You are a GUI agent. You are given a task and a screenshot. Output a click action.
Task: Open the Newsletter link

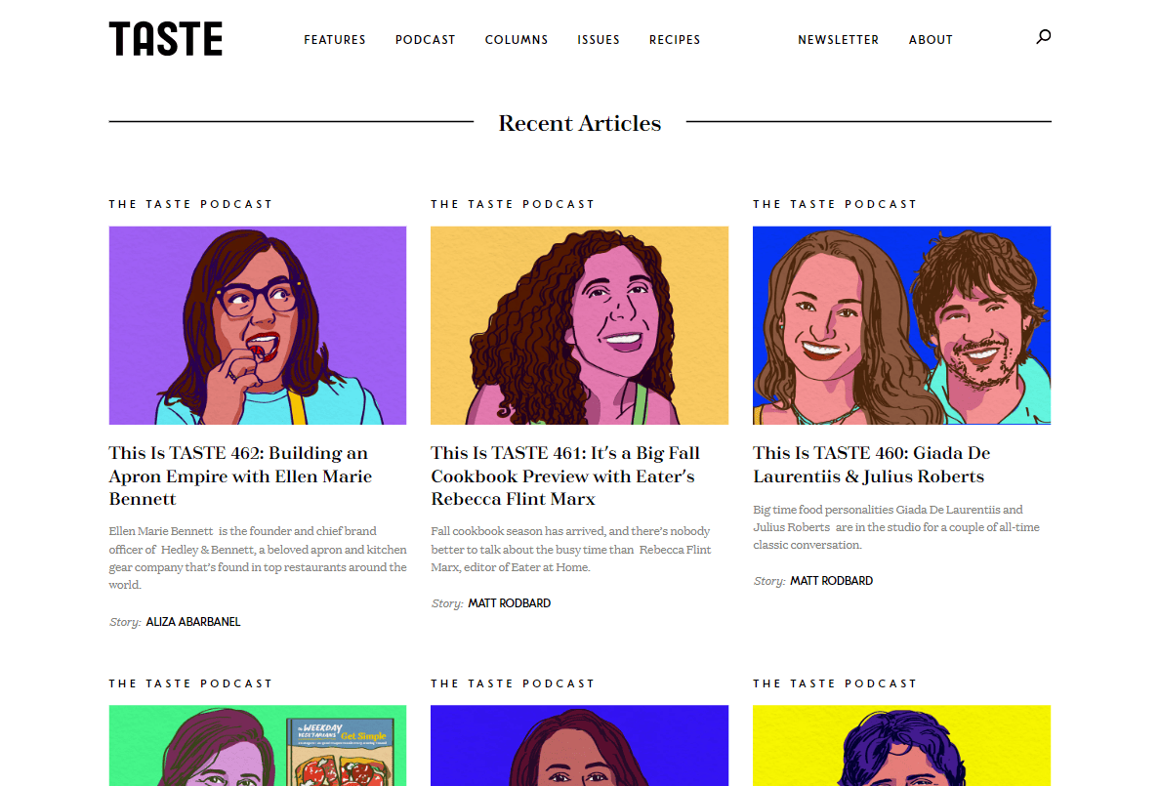pos(838,40)
